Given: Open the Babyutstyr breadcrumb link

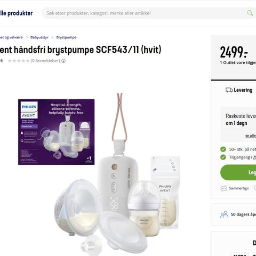Looking at the screenshot, I should 39,37.
